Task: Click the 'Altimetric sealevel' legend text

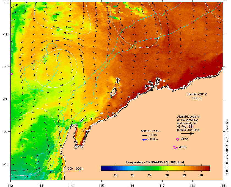Action: pos(188,117)
